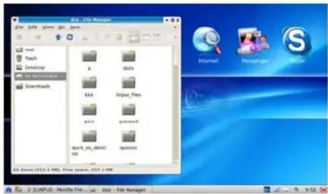Open Downloads in the sidebar
The width and height of the screenshot is (328, 194).
[33, 86]
